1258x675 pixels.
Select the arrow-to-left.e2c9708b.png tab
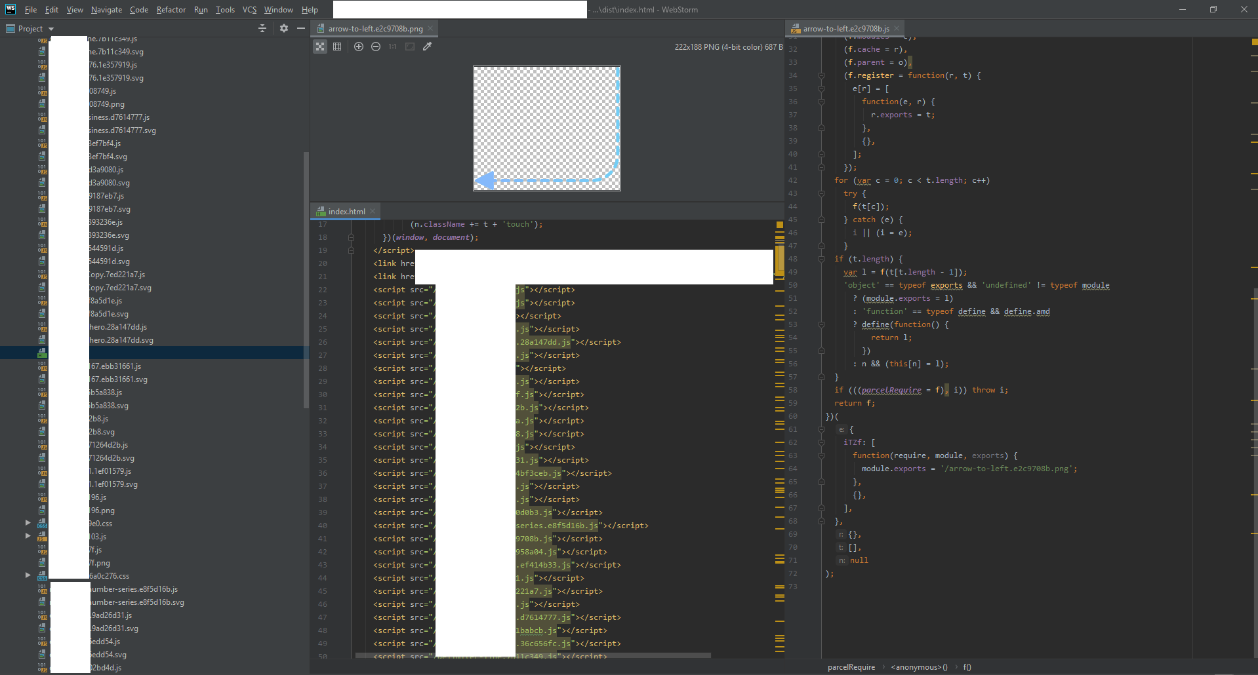click(x=375, y=29)
